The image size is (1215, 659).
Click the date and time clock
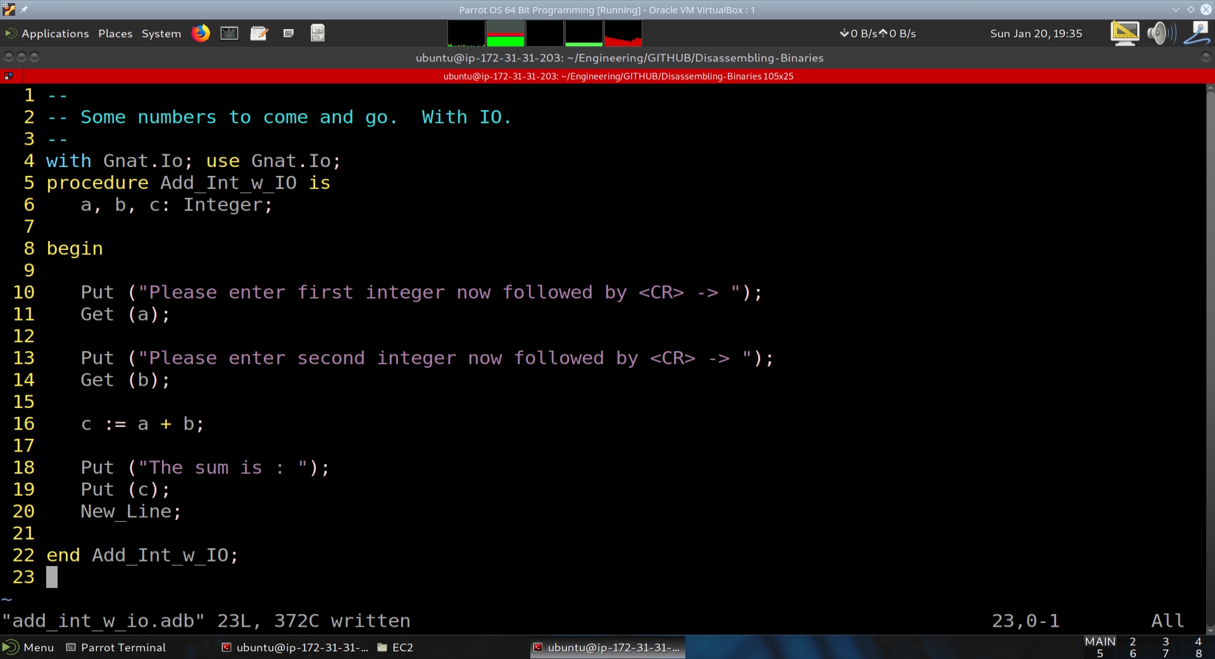[x=1036, y=34]
